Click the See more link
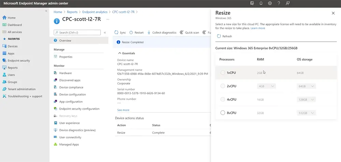The height and width of the screenshot is (162, 341). point(123,110)
